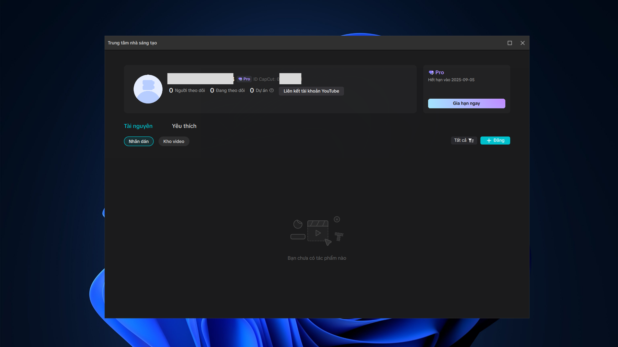Click the Hết hạn vào expiry date text

pyautogui.click(x=451, y=80)
